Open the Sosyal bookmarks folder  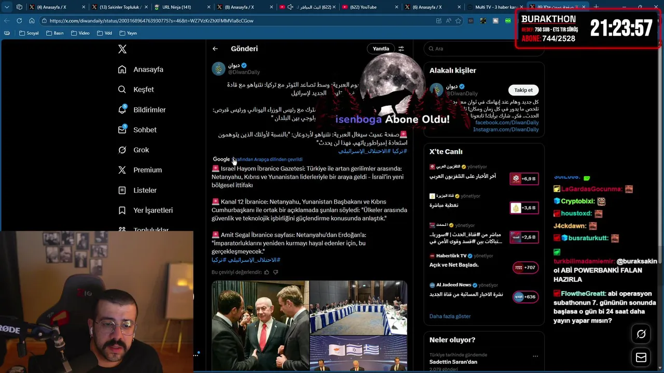coord(29,33)
